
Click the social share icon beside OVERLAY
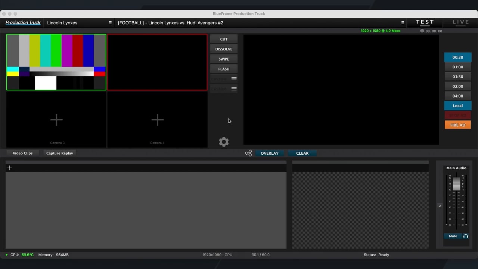pyautogui.click(x=248, y=153)
